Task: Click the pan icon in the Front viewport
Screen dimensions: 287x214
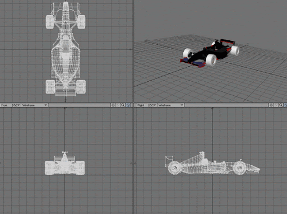Action: pyautogui.click(x=113, y=105)
